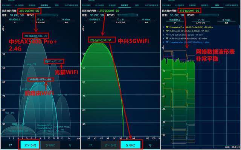Click the ZTE 2.4G signal label on left chart

[36, 36]
